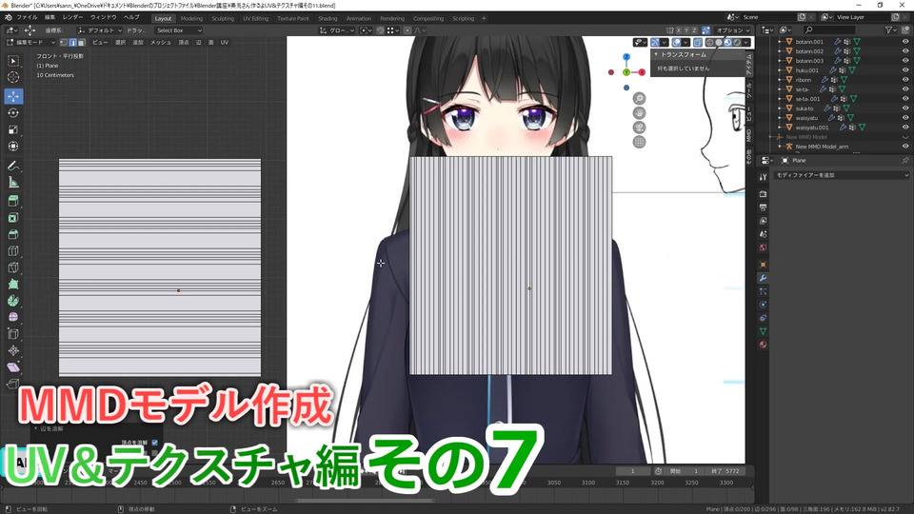Open the レンダー menu
Image resolution: width=914 pixels, height=514 pixels.
tap(73, 17)
